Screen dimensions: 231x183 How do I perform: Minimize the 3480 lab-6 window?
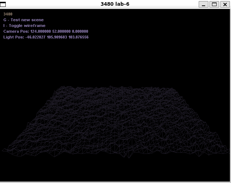[x=204, y=4]
